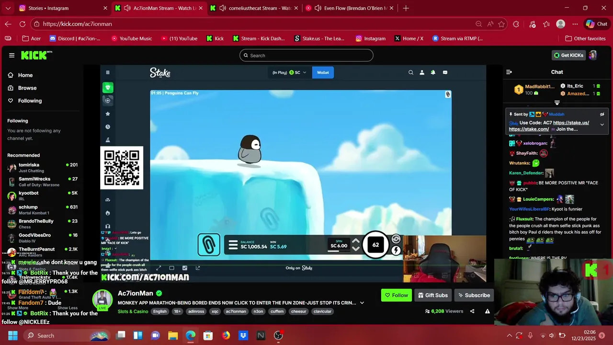Click the favorites star in Stake sidebar
Screen dimensions: 613x345
click(x=108, y=114)
